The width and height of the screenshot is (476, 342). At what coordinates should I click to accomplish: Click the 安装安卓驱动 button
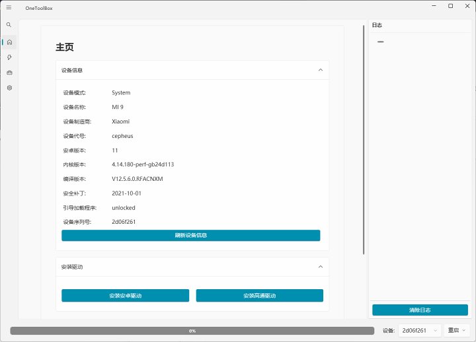125,295
